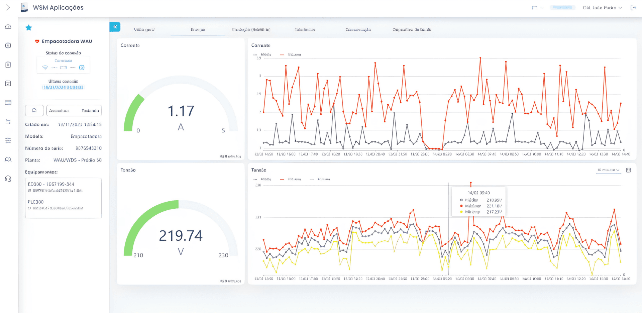The width and height of the screenshot is (642, 313).
Task: Toggle Máxima series in Tensão legend
Action: click(x=291, y=179)
